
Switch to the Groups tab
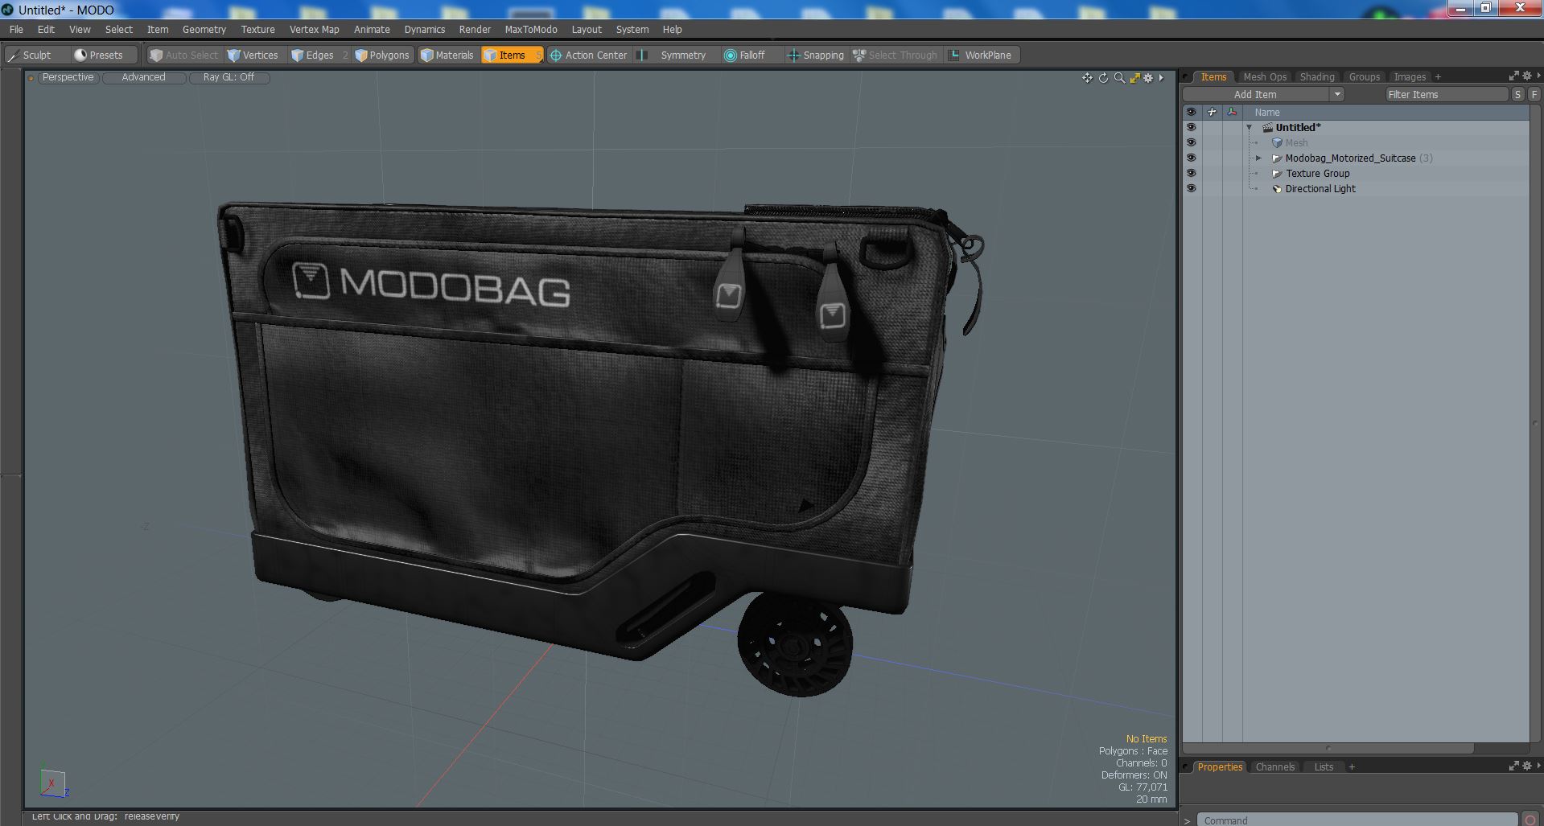coord(1365,76)
